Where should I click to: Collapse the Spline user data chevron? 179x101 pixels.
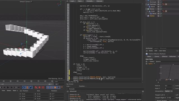pos(154,64)
